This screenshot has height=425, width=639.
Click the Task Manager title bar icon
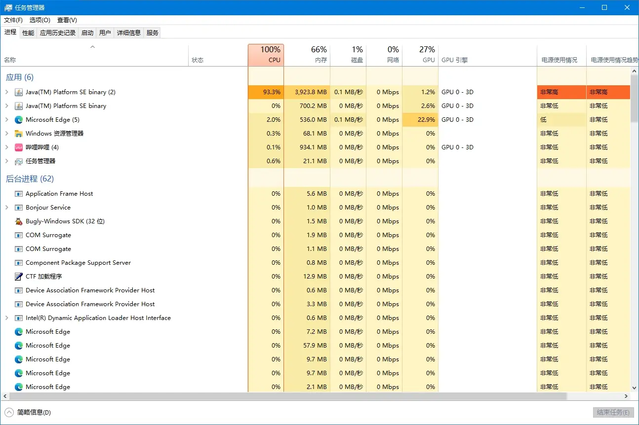pyautogui.click(x=8, y=7)
